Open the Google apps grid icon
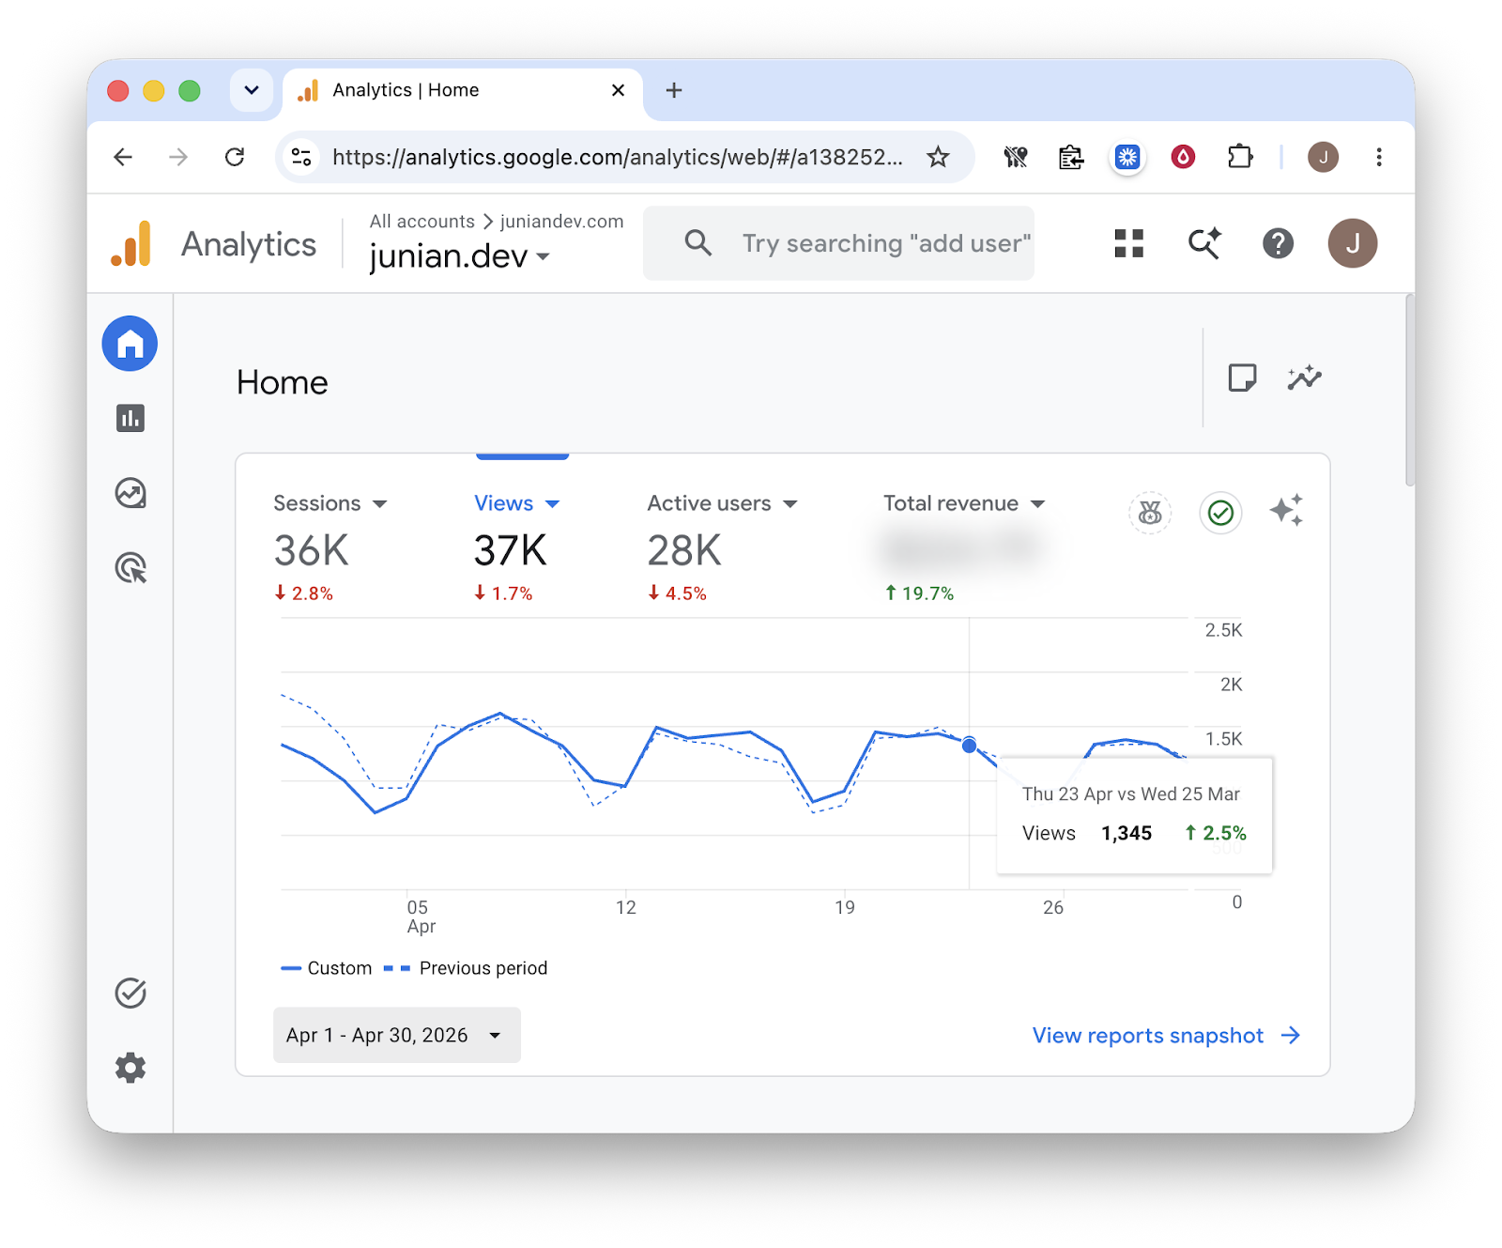 [x=1129, y=243]
